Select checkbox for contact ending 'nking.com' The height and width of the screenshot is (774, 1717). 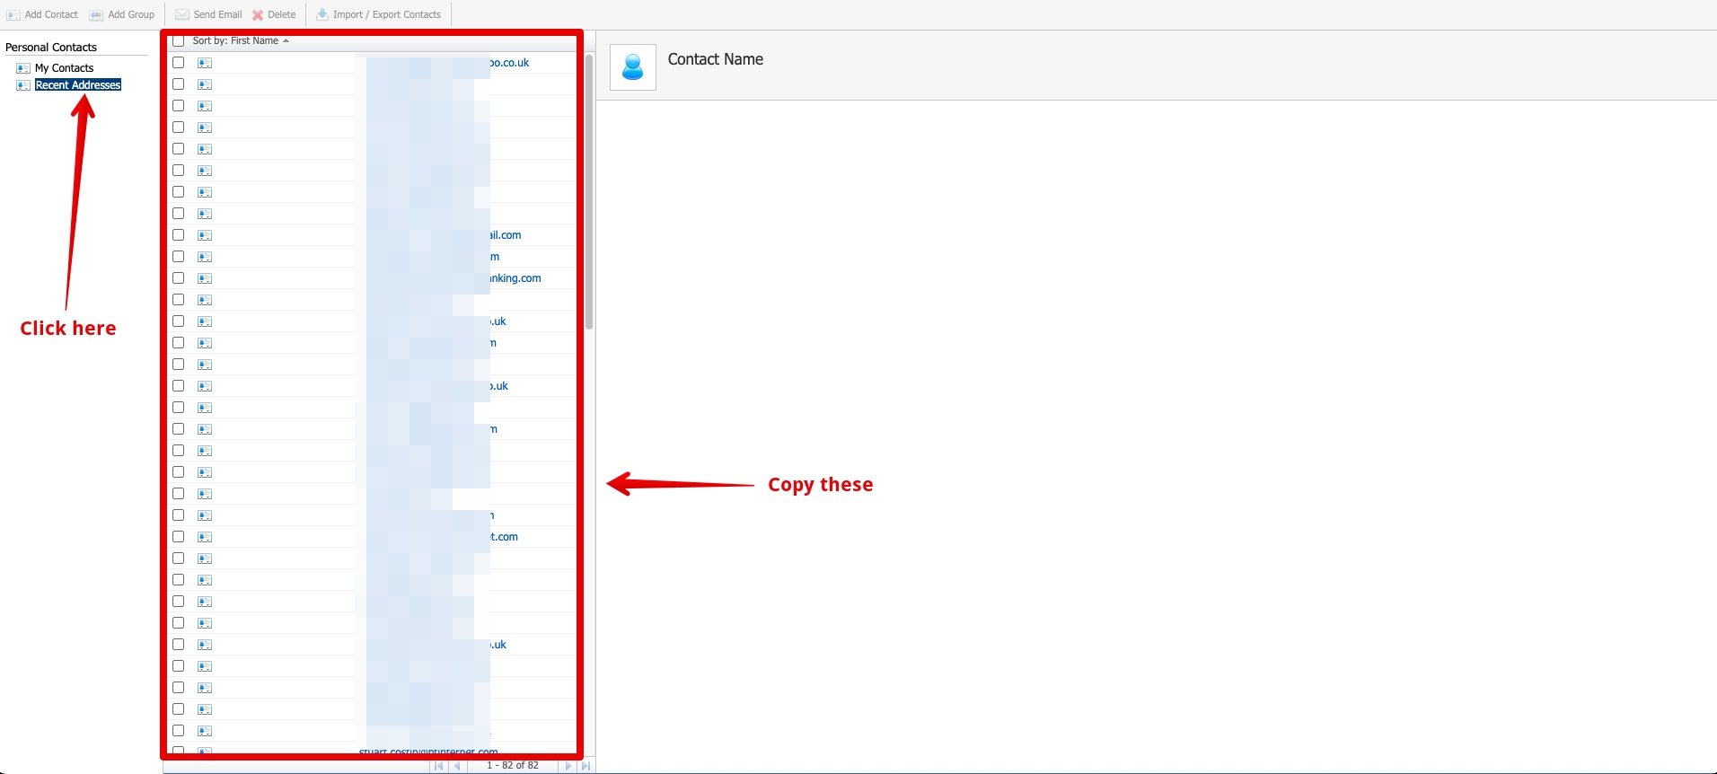point(179,278)
